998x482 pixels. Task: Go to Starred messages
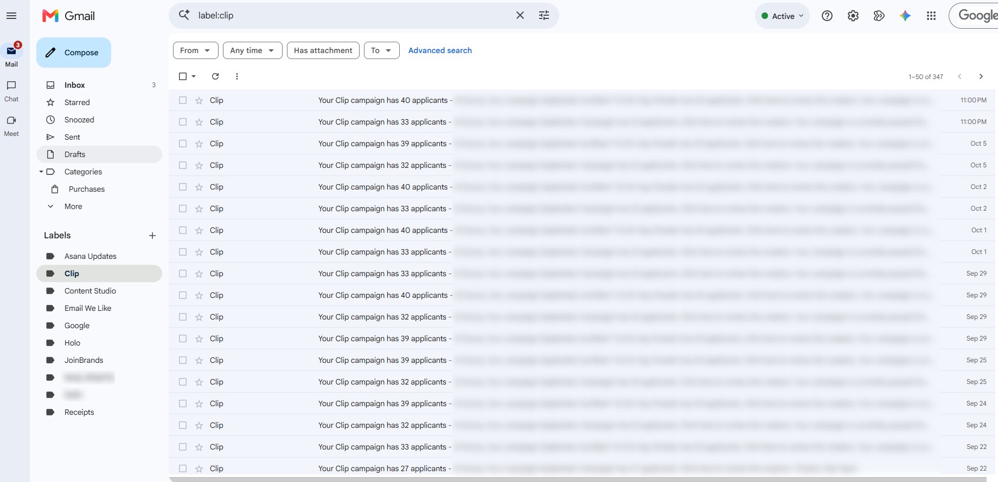click(99, 102)
